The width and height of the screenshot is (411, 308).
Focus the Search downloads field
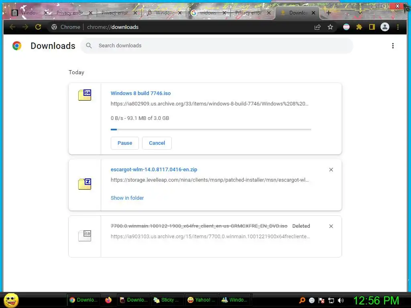click(217, 46)
